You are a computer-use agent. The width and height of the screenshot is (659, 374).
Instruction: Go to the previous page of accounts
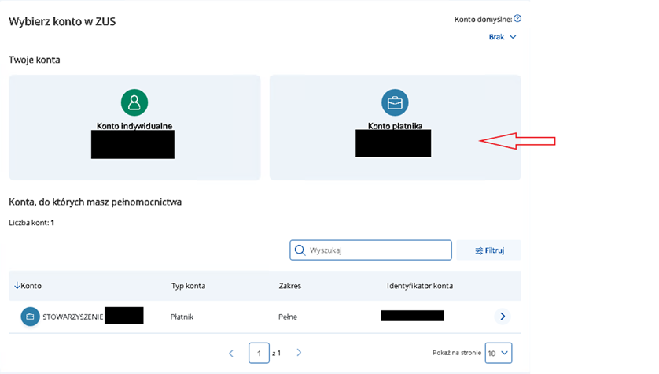tap(230, 354)
